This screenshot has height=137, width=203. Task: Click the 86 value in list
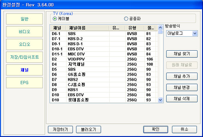click(149, 95)
